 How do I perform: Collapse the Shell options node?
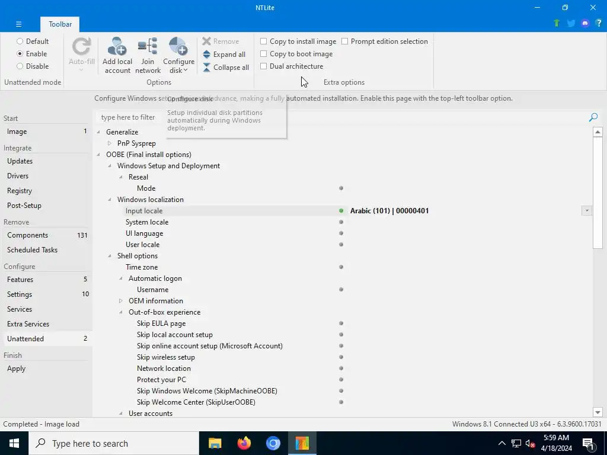tap(110, 256)
